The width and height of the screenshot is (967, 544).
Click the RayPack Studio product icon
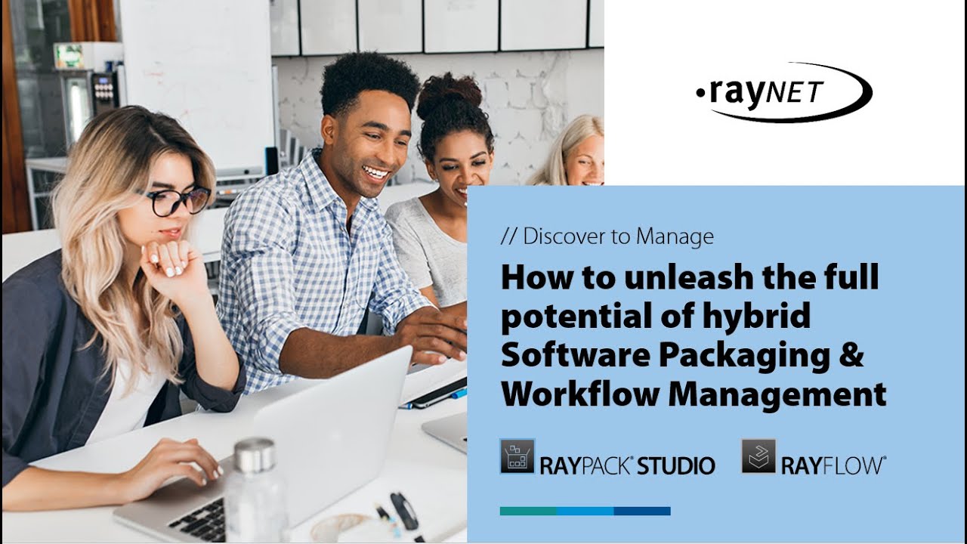pyautogui.click(x=517, y=456)
